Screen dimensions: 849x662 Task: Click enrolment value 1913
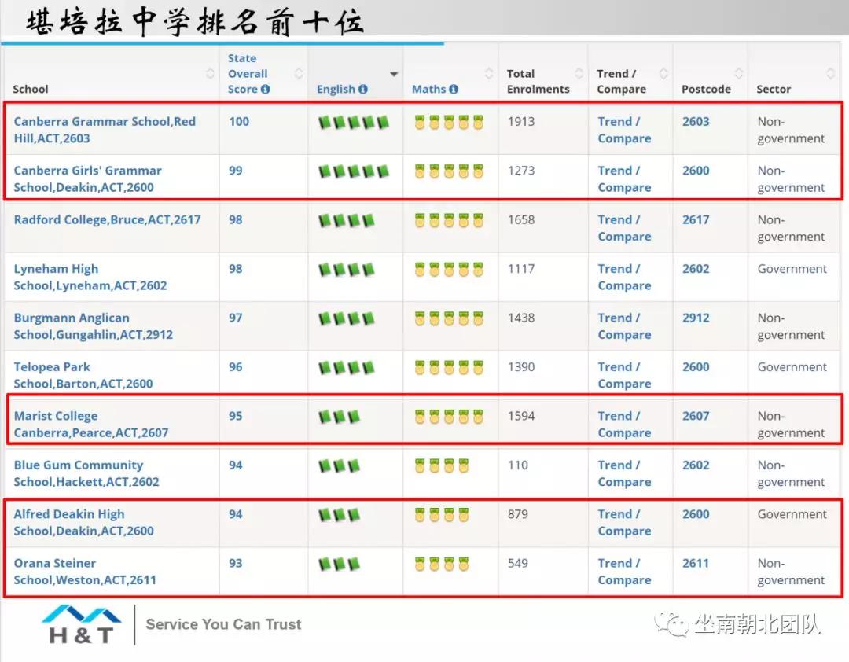tap(521, 122)
